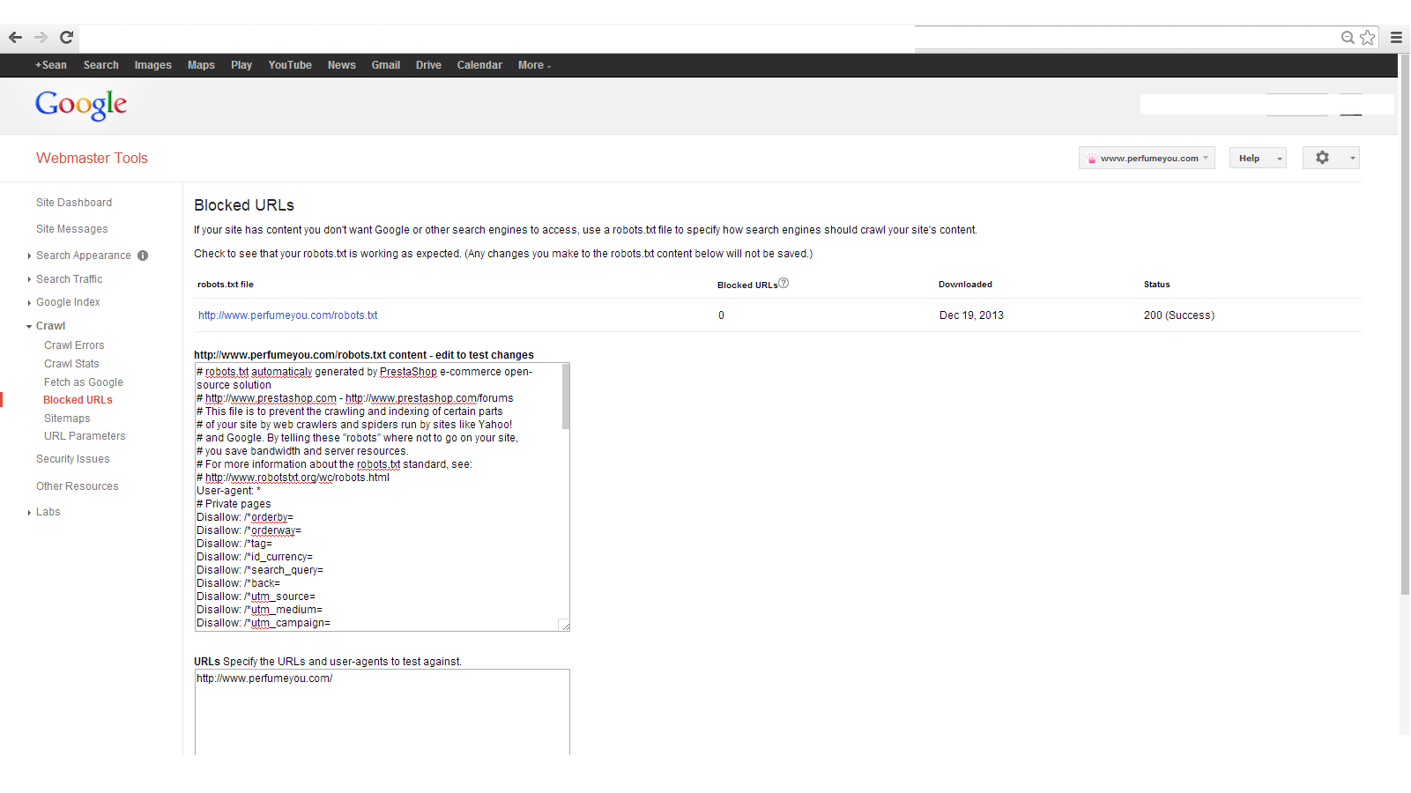Open Fetch as Google page
The width and height of the screenshot is (1411, 793).
point(84,382)
